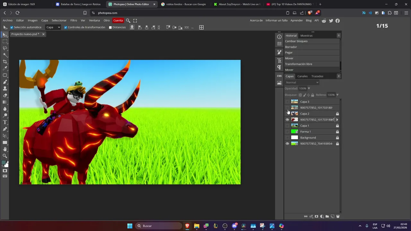Viewport: 411px width, 231px height.
Task: Select the Crop tool
Action: pos(5,62)
